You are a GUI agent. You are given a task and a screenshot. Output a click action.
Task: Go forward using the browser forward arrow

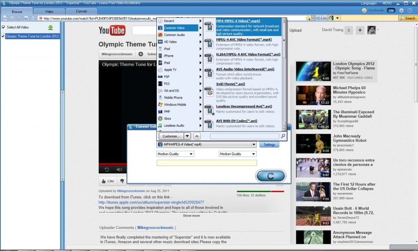tap(19, 18)
